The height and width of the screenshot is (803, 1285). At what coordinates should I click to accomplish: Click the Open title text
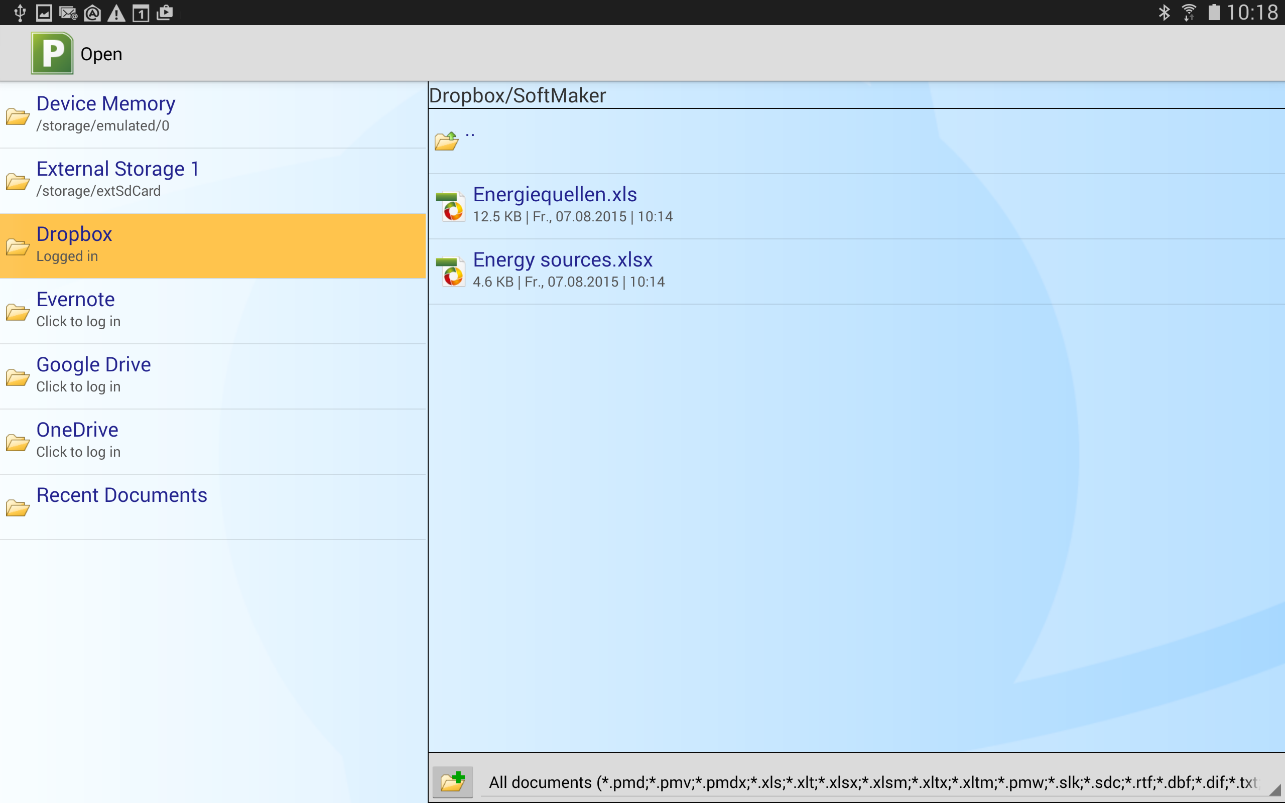tap(101, 54)
